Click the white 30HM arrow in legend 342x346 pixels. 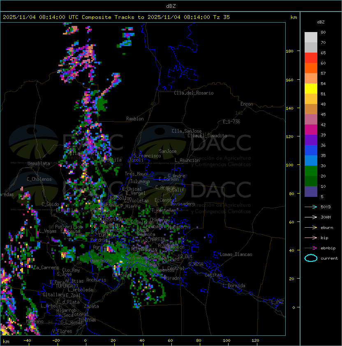[311, 217]
